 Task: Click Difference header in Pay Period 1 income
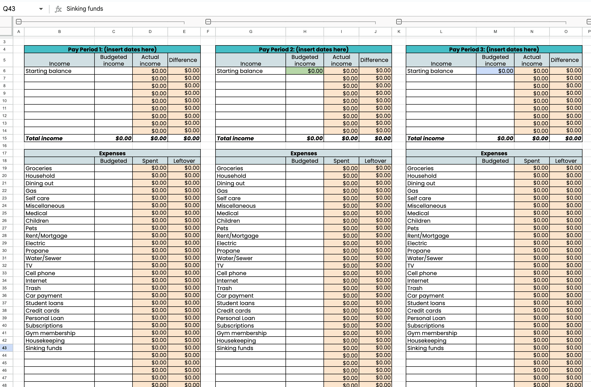click(184, 60)
